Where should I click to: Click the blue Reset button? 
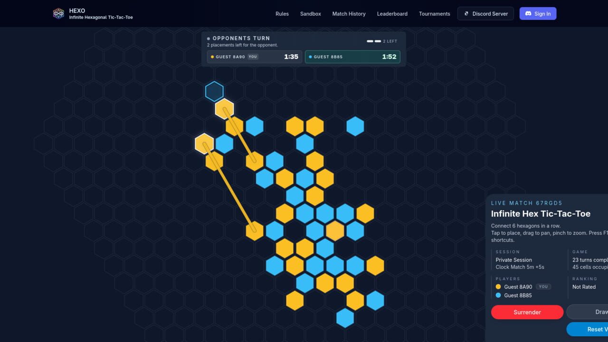coord(588,329)
